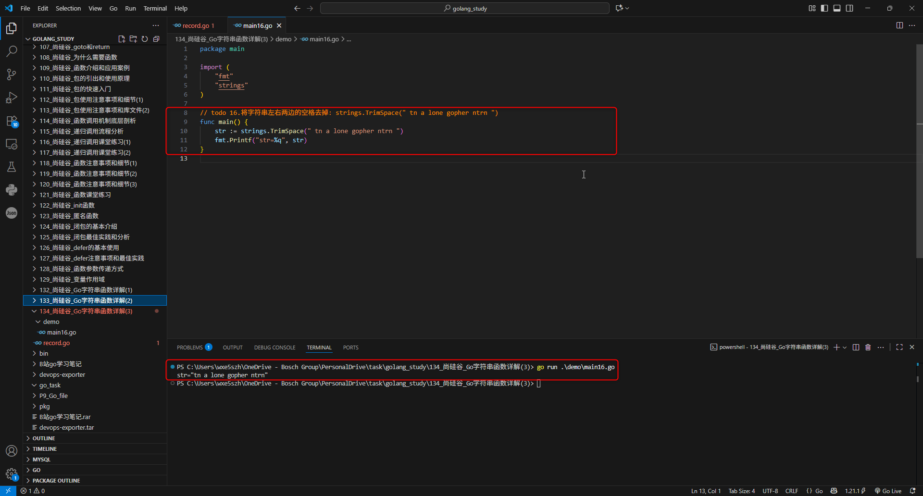
Task: Go back in navigation history
Action: click(297, 8)
